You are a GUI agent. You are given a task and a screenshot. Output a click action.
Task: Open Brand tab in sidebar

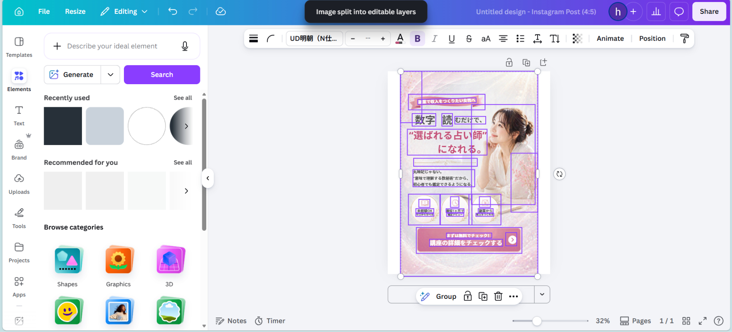click(19, 149)
